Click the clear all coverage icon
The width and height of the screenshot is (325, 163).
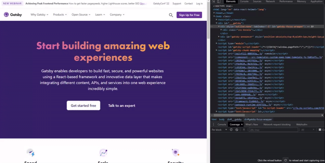pos(237,130)
